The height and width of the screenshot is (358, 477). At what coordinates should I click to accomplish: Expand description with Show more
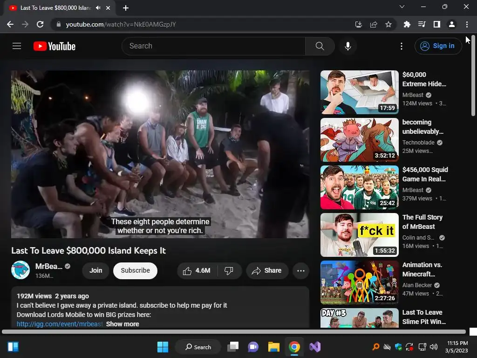(x=123, y=324)
